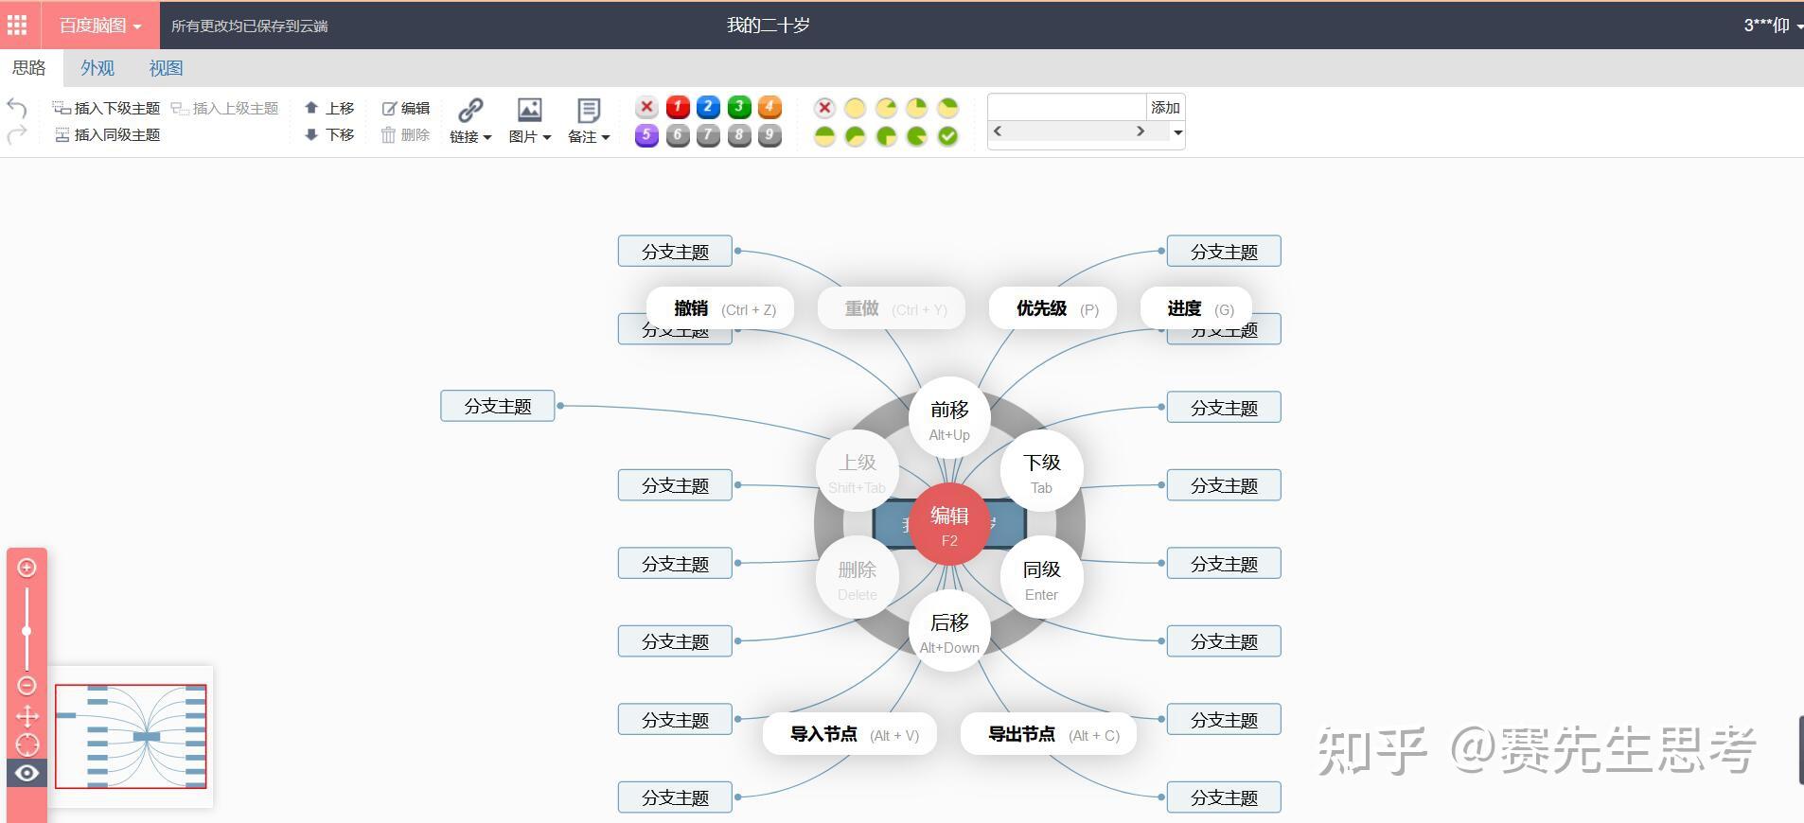Click the redo arrow icon
The image size is (1804, 823).
pyautogui.click(x=16, y=135)
